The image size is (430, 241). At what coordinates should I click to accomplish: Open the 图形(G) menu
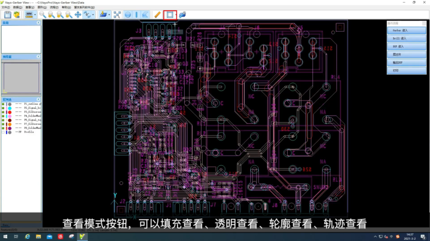pyautogui.click(x=42, y=7)
